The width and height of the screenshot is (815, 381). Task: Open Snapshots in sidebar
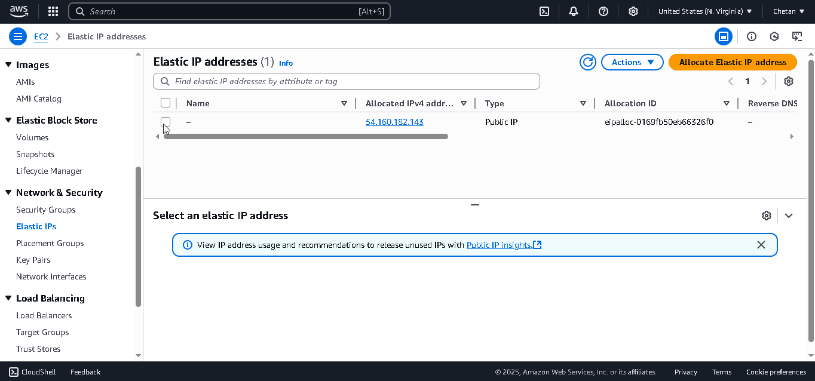point(35,154)
